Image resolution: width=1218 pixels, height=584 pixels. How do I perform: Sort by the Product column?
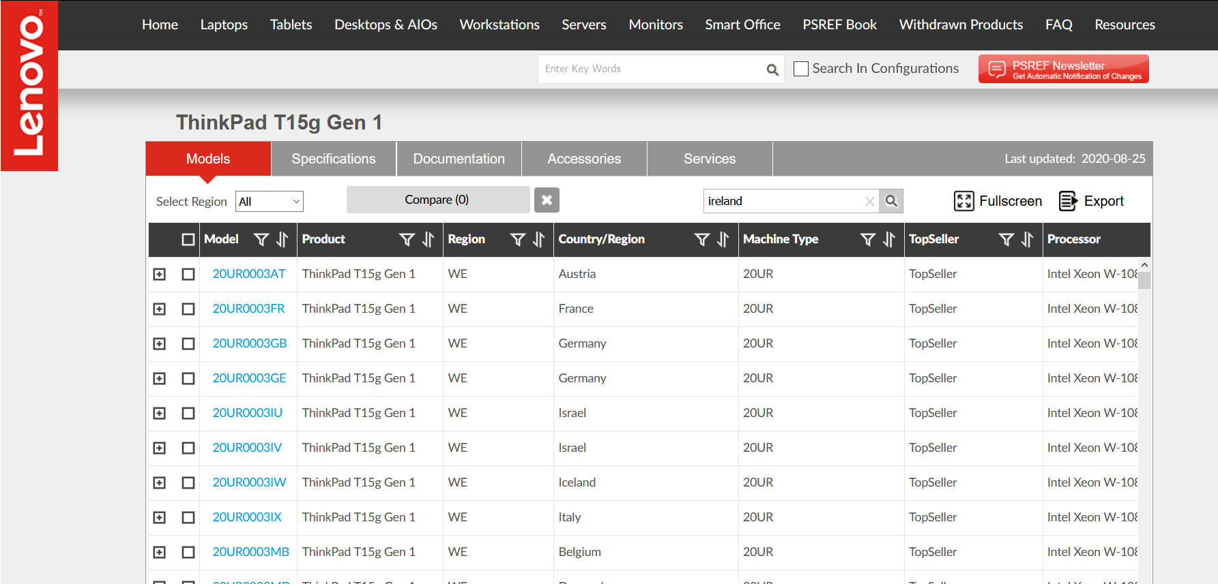pyautogui.click(x=428, y=240)
